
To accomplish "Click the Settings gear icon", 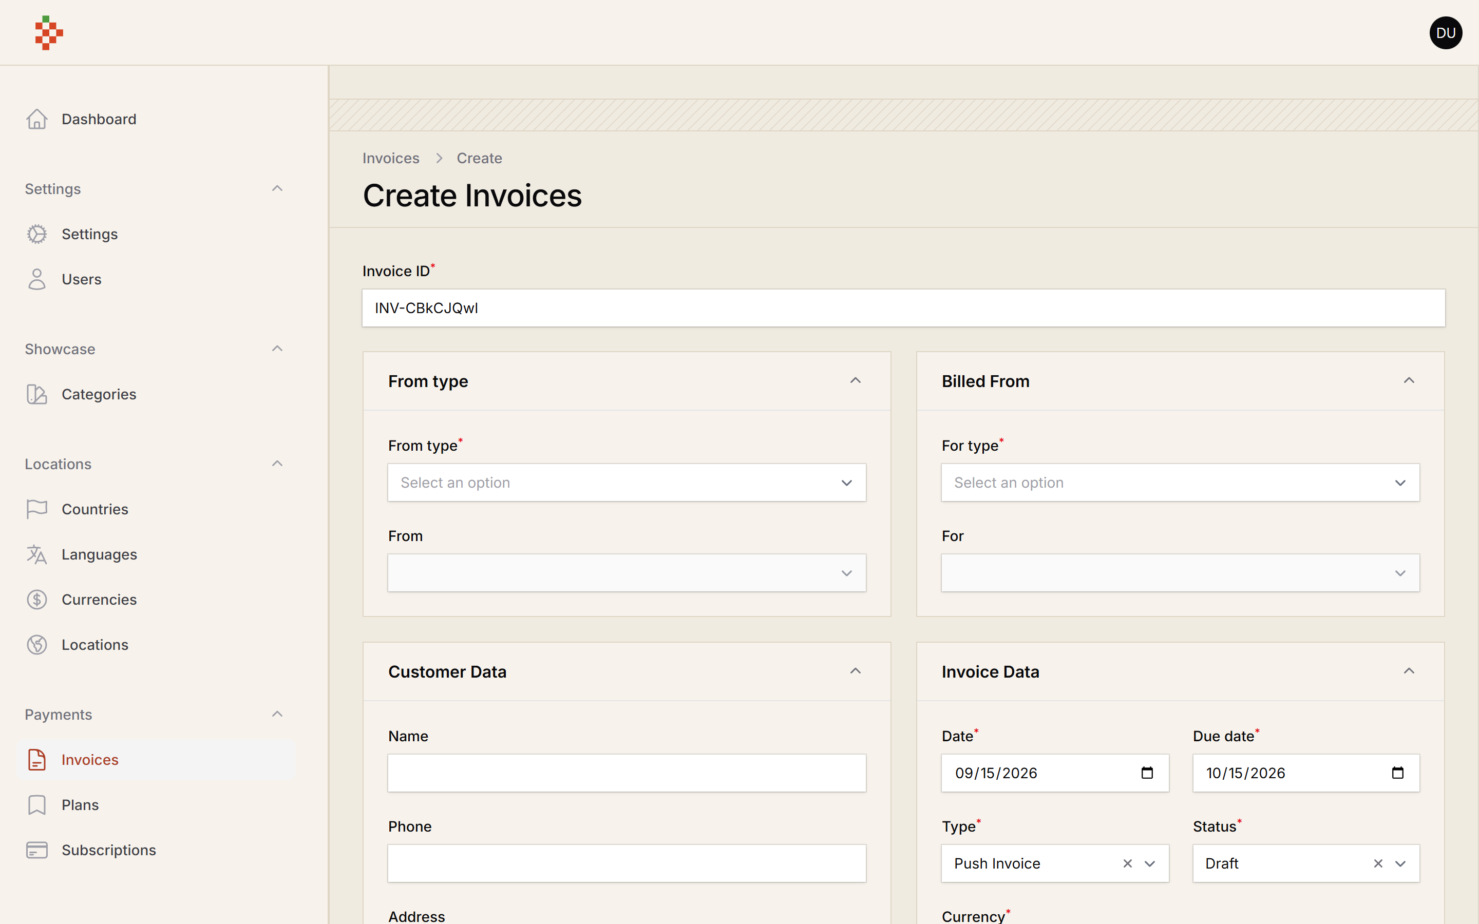I will tap(36, 234).
